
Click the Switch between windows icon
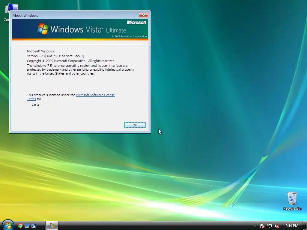34,226
